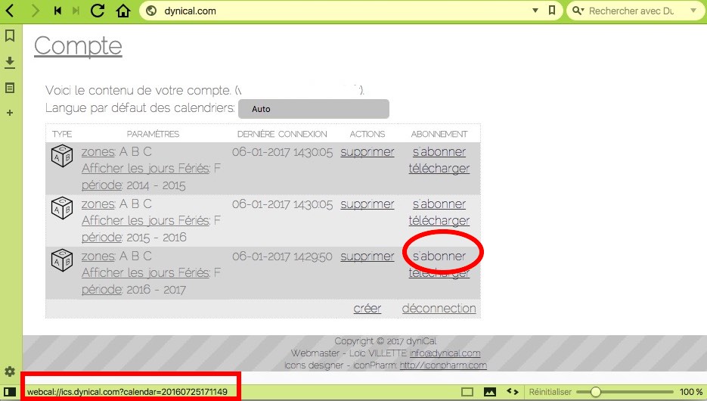Click supprimer for the 2014 - 2015 calendar

point(367,152)
